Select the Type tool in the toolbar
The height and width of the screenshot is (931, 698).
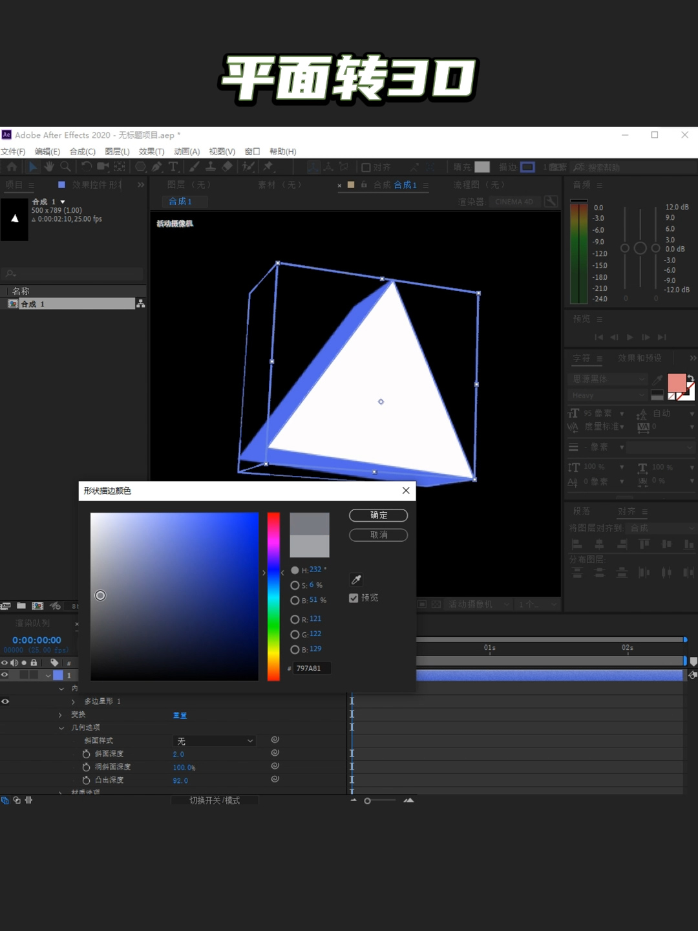[173, 167]
